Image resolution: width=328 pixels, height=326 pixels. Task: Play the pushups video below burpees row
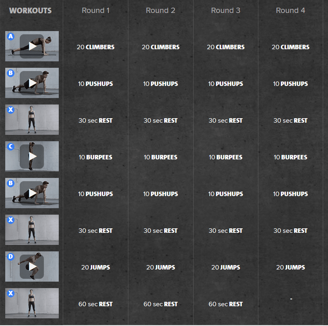32,193
